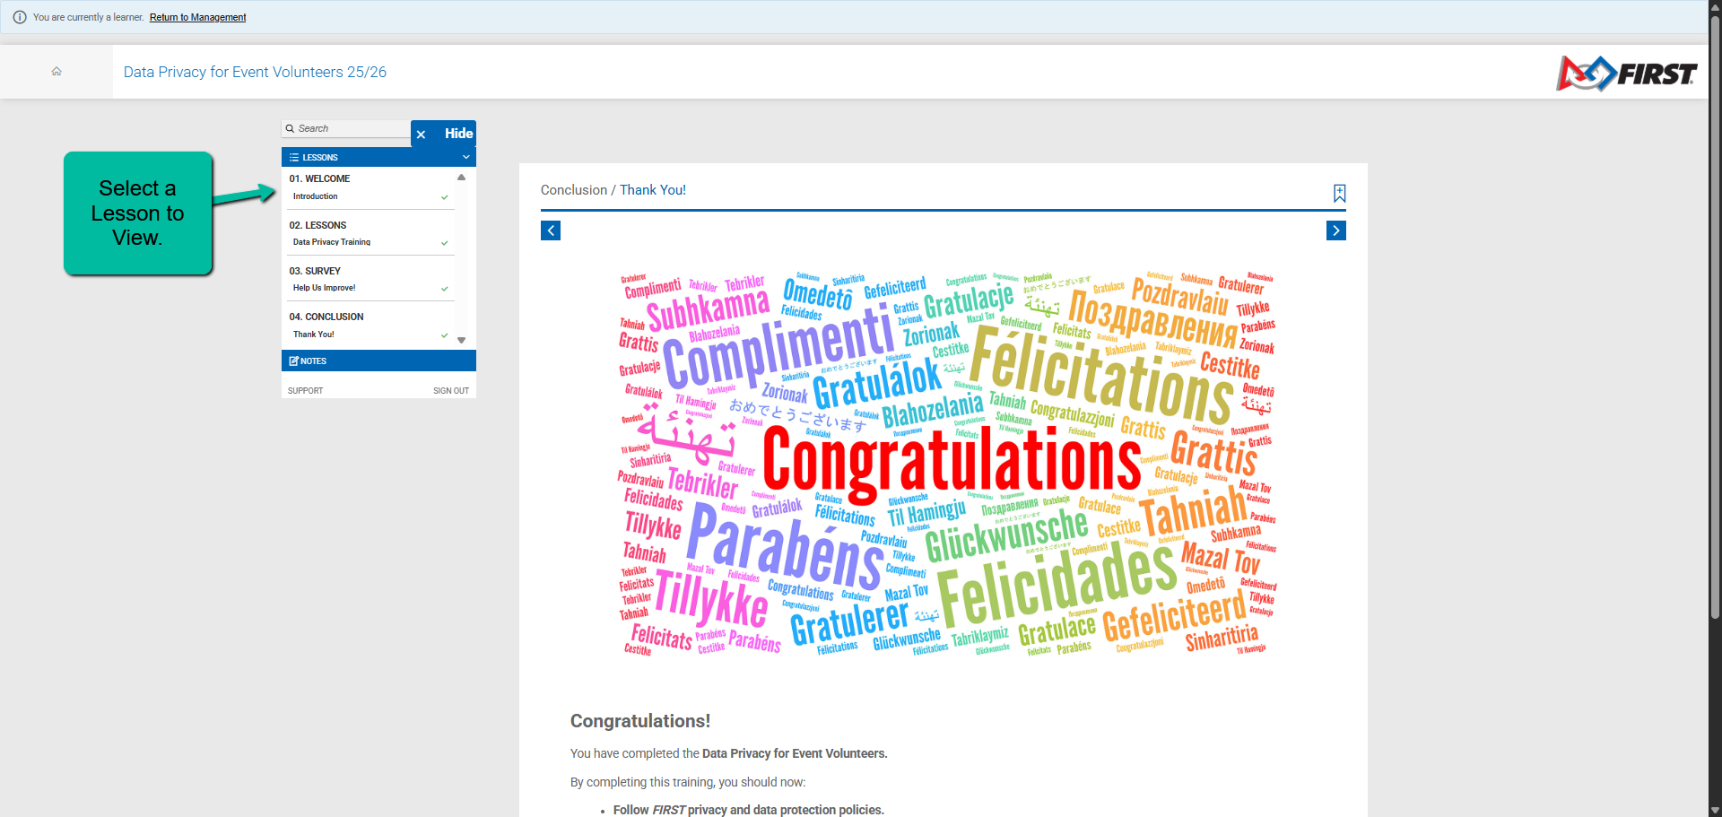Go to the previous page arrow
Viewport: 1722px width, 817px height.
551,230
